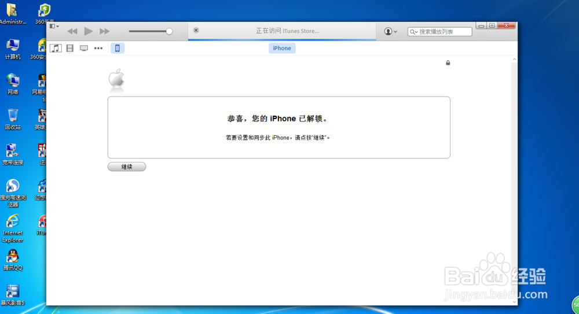Select the 计算机 desktop icon
Screen dimensions: 579x314
pyautogui.click(x=13, y=50)
